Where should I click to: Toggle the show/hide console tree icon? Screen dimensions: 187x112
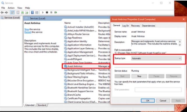click(x=12, y=12)
